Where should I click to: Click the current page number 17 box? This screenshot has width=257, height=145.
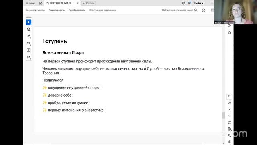(x=229, y=97)
